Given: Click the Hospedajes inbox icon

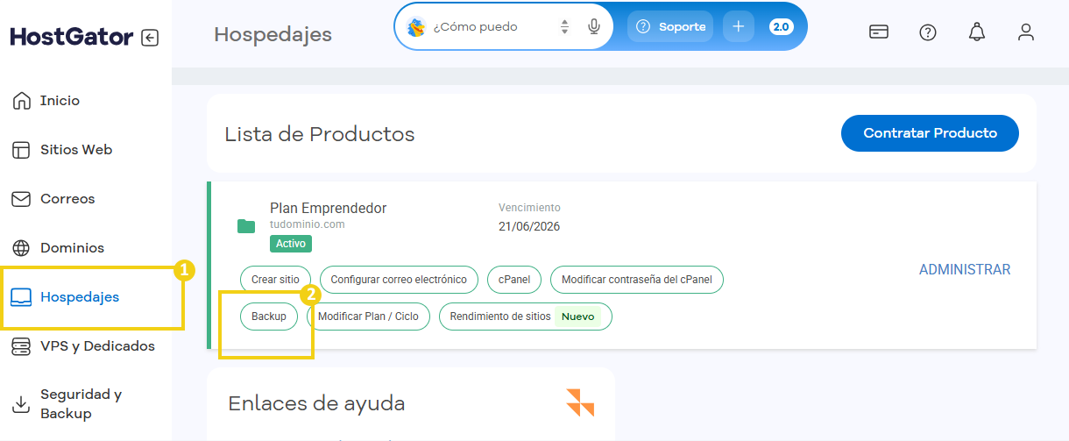Looking at the screenshot, I should coord(22,297).
